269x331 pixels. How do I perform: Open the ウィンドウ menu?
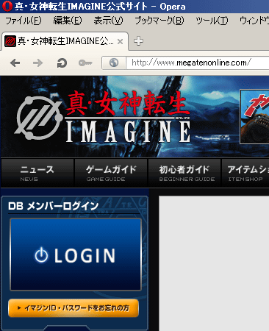click(x=254, y=21)
